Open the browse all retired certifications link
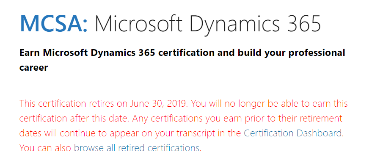 (x=136, y=148)
